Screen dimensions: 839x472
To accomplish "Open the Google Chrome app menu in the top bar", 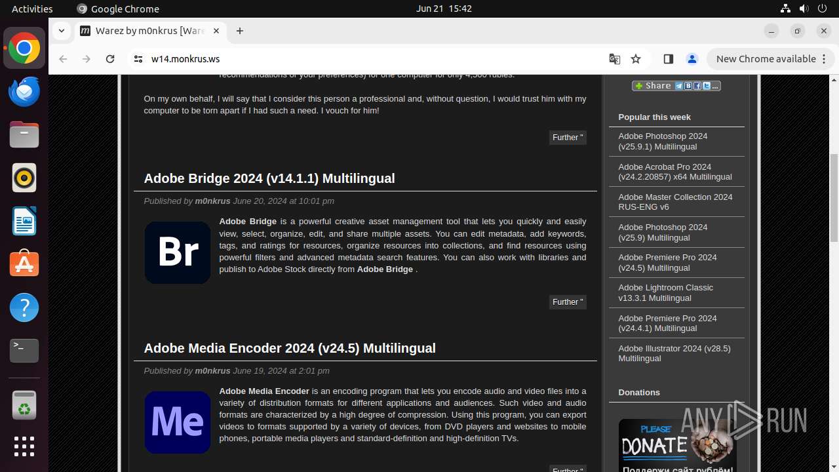I will pyautogui.click(x=118, y=9).
